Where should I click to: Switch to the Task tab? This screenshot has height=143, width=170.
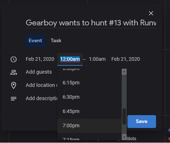click(56, 40)
